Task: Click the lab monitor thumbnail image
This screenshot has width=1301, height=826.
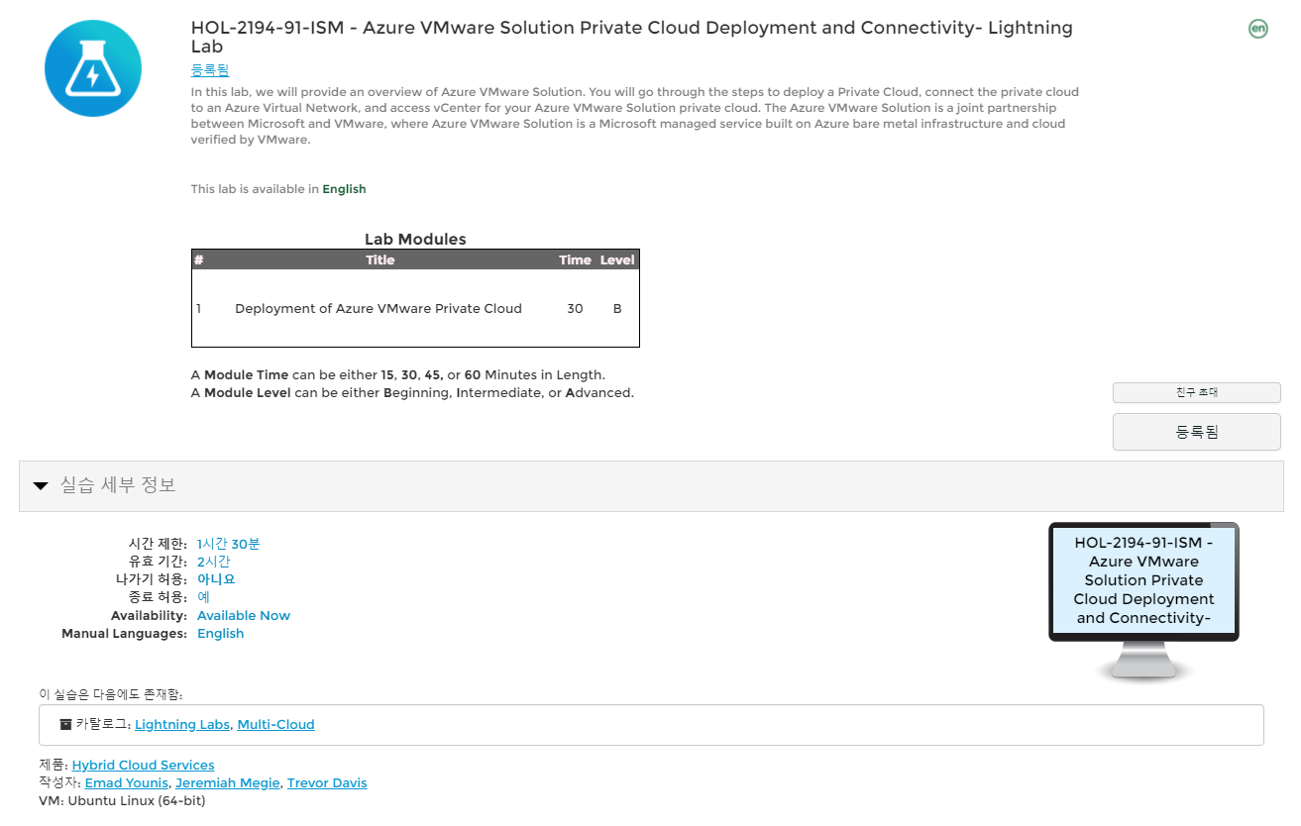Action: (x=1143, y=602)
